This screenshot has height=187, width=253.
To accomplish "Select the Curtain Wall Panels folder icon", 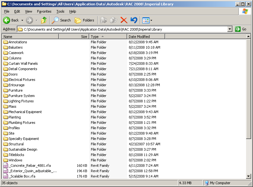I will click(x=6, y=63).
